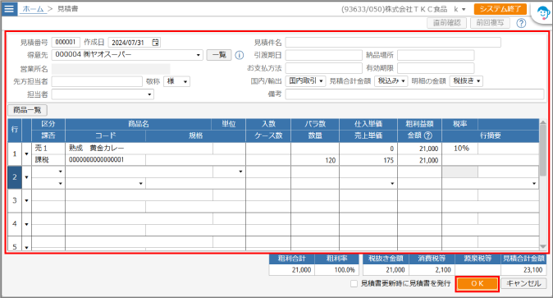
Task: Expand row 1 action arrow
Action: (26, 154)
